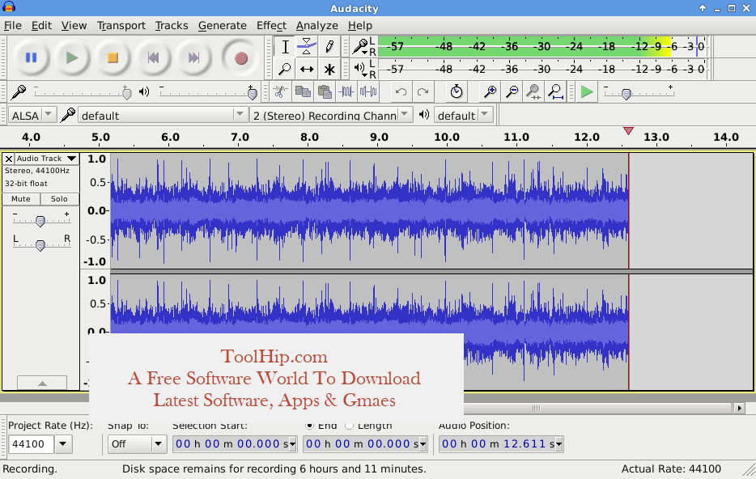The height and width of the screenshot is (479, 756).
Task: Collapse the track using the bottom arrow
Action: click(x=42, y=383)
